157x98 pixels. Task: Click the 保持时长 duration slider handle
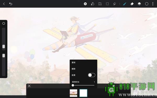coord(73,85)
